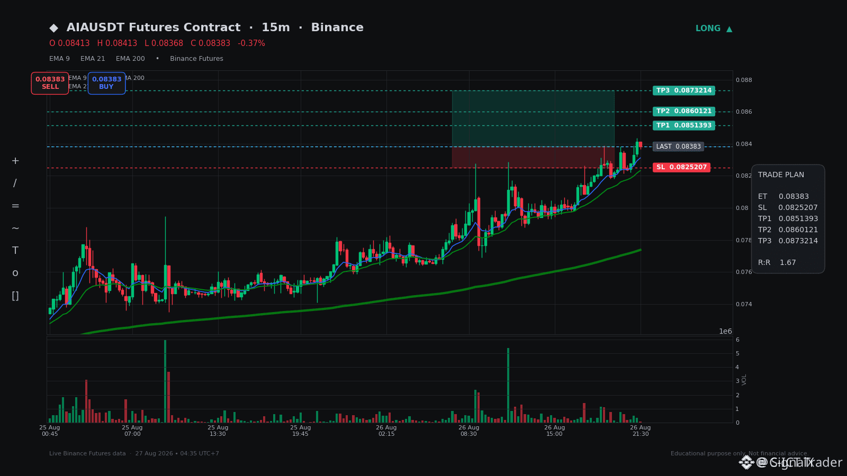
Task: Click the AIAUSDT Futures Contract title
Action: [x=154, y=28]
